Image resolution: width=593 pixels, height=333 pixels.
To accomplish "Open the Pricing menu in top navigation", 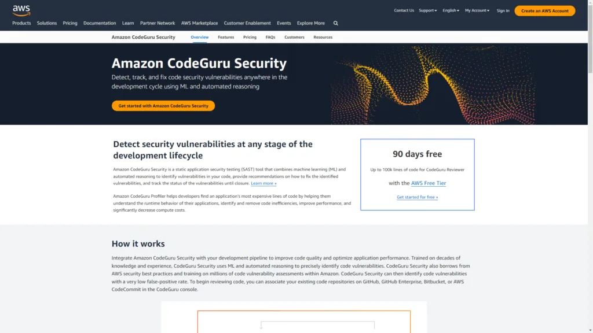I will coord(70,23).
